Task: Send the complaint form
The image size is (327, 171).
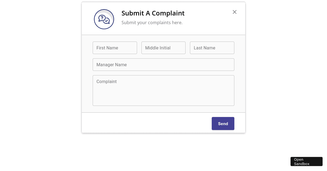Action: pyautogui.click(x=223, y=123)
